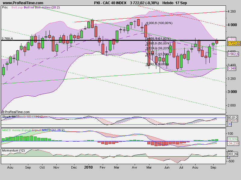
Task: Click the 3 348 lower band value tag
Action: [x=232, y=68]
